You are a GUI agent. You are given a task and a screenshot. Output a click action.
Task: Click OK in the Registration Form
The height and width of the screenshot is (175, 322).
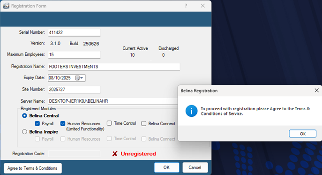[166, 167]
